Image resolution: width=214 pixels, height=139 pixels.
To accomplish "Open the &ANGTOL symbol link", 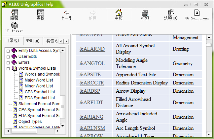I will (x=92, y=63).
